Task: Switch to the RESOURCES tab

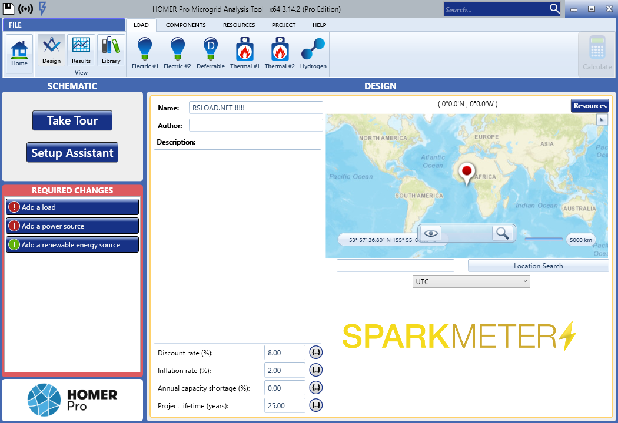Action: tap(239, 25)
